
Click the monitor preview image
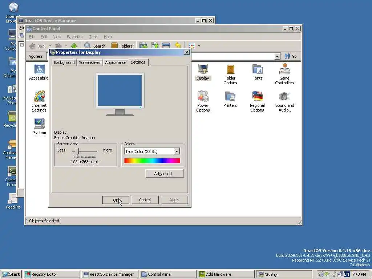pyautogui.click(x=120, y=94)
